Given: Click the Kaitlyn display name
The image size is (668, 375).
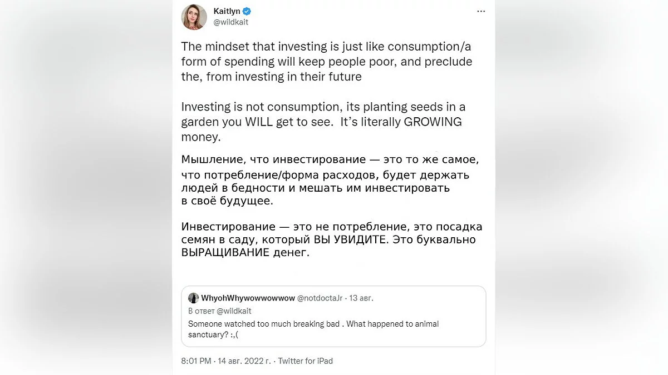Looking at the screenshot, I should click(x=226, y=11).
